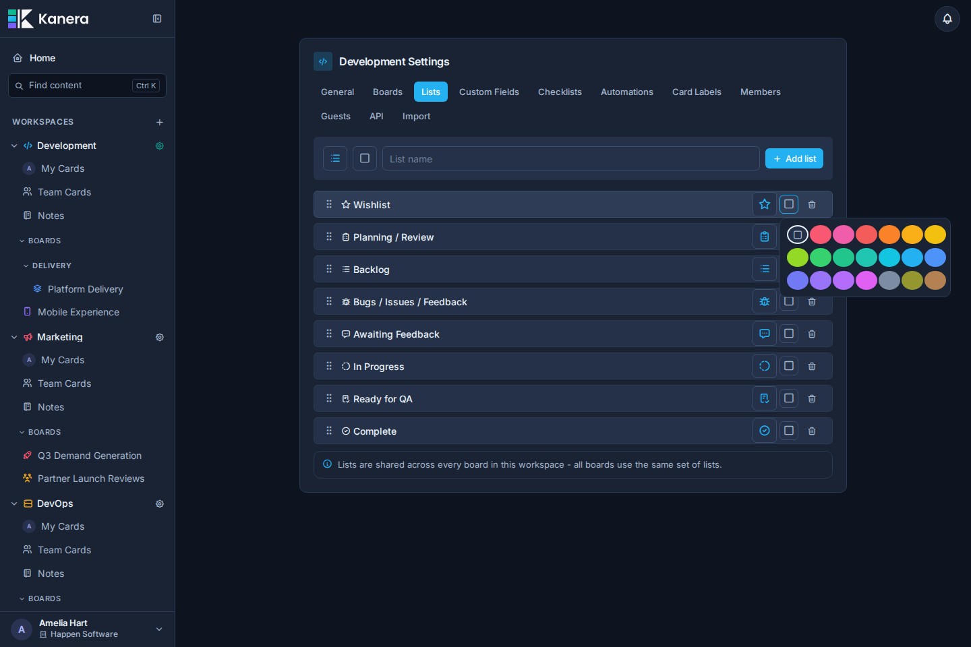Open color picker for Ready for QA
This screenshot has width=971, height=647.
pos(789,398)
